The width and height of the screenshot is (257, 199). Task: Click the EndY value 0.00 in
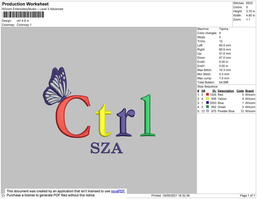(224, 66)
